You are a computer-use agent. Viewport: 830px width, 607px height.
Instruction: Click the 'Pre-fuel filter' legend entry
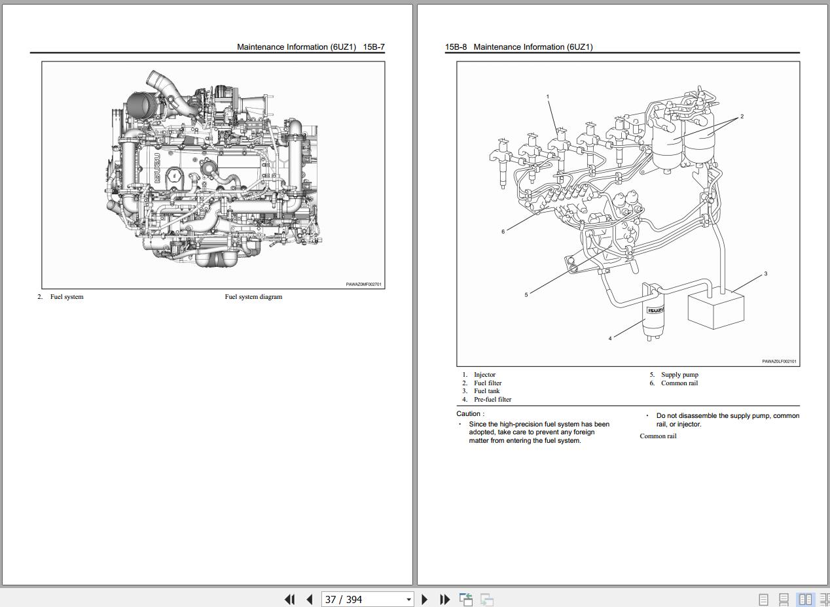tap(492, 400)
